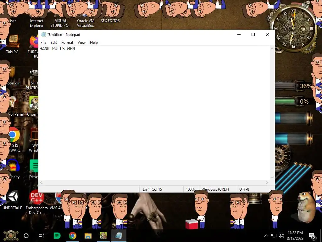This screenshot has height=242, width=322.
Task: Open Chrome from the taskbar
Action: click(x=73, y=236)
